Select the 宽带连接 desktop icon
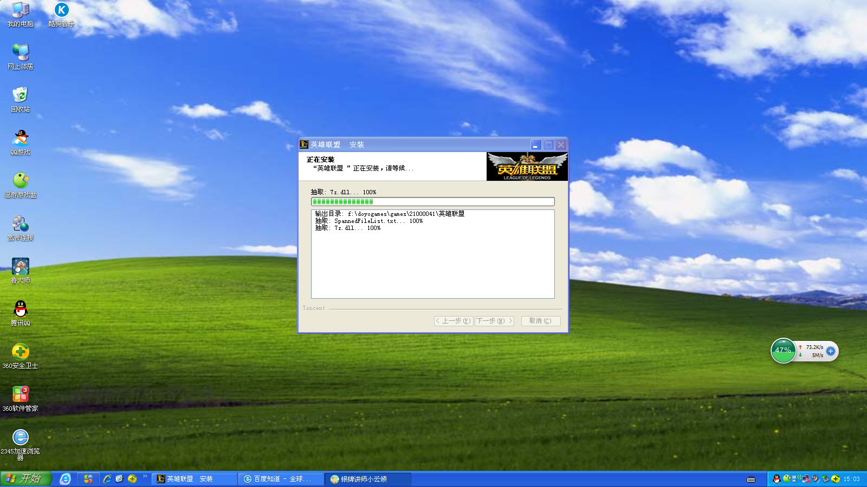 [21, 228]
